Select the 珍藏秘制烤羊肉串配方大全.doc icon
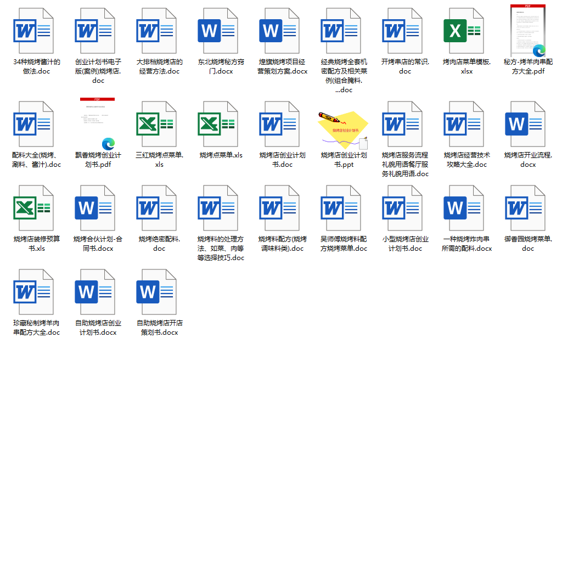Screen dimensions: 562x569 (x=33, y=292)
